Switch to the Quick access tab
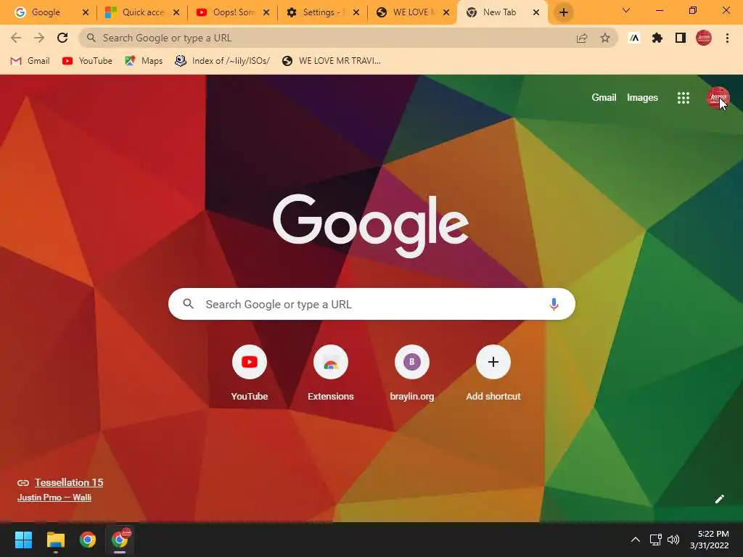The image size is (743, 557). click(x=143, y=12)
